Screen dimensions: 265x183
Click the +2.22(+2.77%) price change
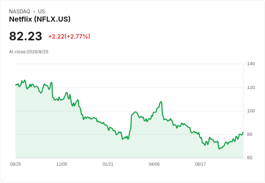69,36
